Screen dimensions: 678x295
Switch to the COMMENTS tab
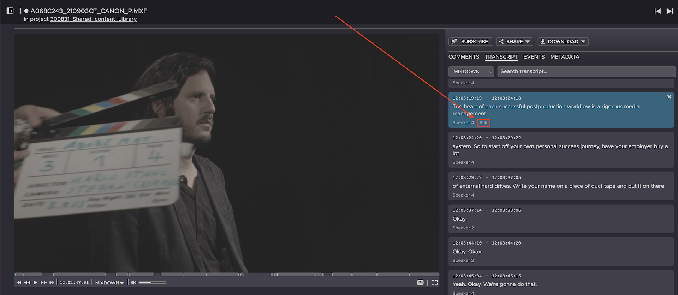[x=464, y=57]
